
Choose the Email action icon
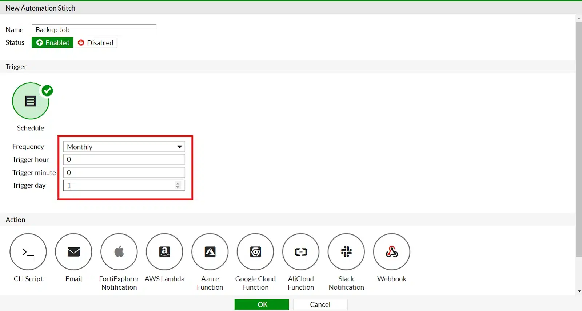point(73,251)
